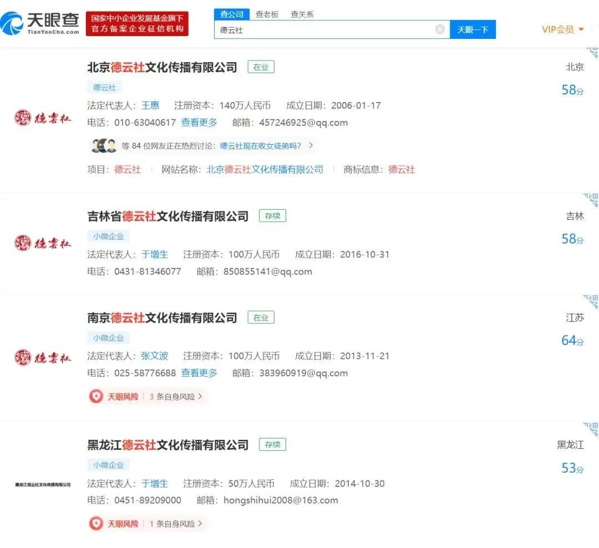Click 查看更多 next to 025-58776688

[199, 373]
